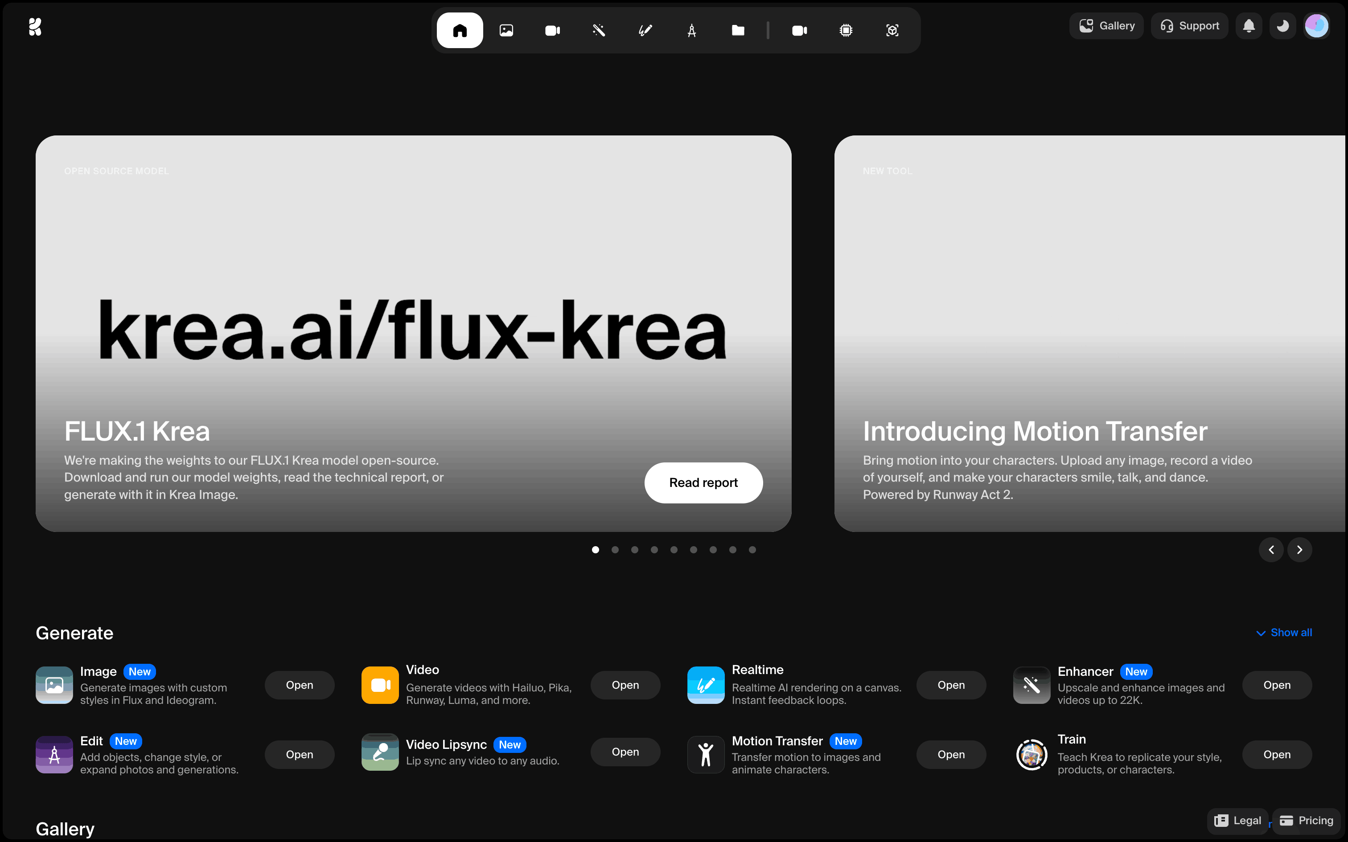1348x842 pixels.
Task: Select the third carousel pagination dot
Action: click(x=634, y=550)
